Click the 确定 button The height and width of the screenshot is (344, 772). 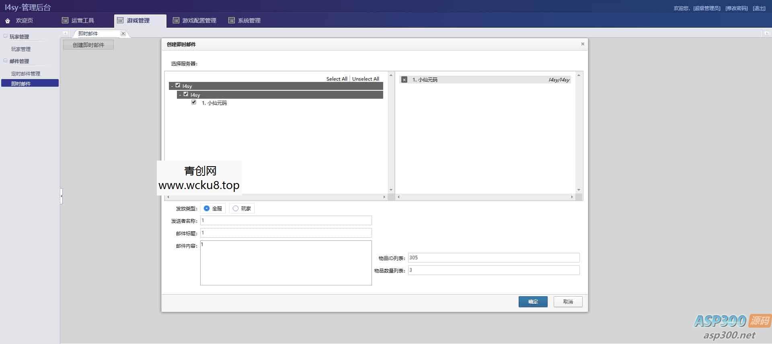[533, 302]
